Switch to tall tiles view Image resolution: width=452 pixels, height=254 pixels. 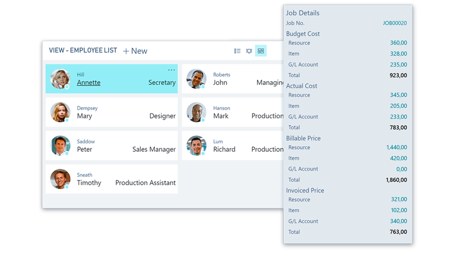249,51
